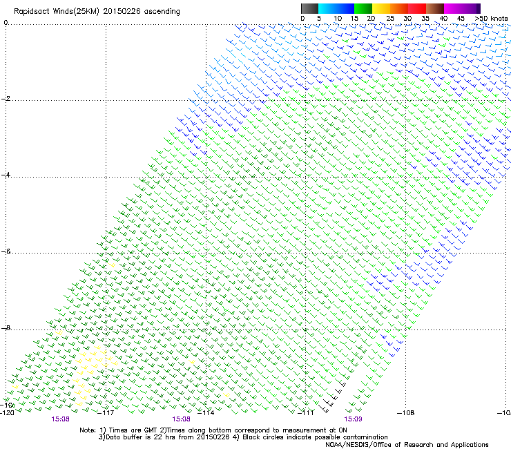This screenshot has width=511, height=449.
Task: Click the "5" label under the color bar
Action: pos(319,19)
